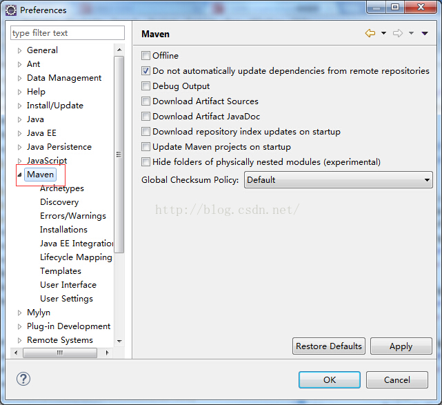Select Archetypes under Maven

tap(62, 188)
